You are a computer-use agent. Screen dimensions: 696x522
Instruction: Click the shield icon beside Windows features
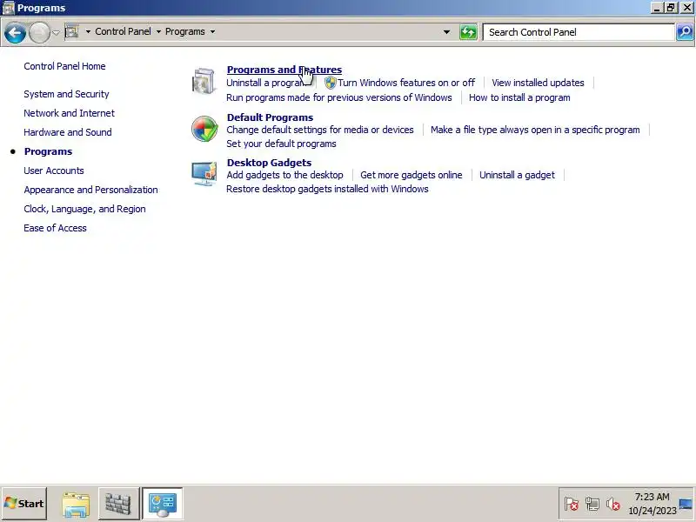click(331, 83)
